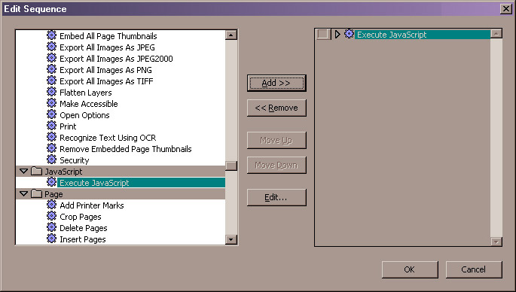Click the gear icon next to Security
516x292 pixels.
52,160
